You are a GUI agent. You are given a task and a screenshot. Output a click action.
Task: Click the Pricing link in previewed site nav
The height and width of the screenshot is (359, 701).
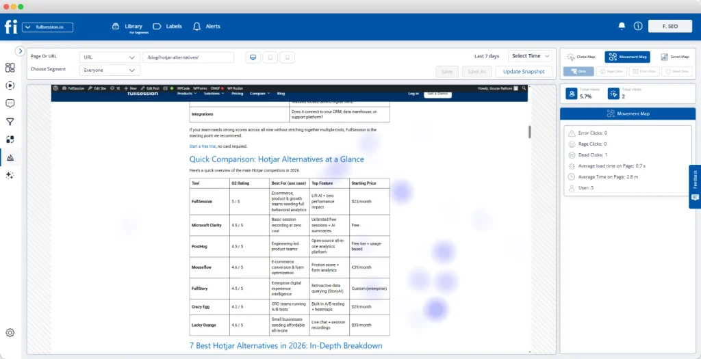(237, 94)
